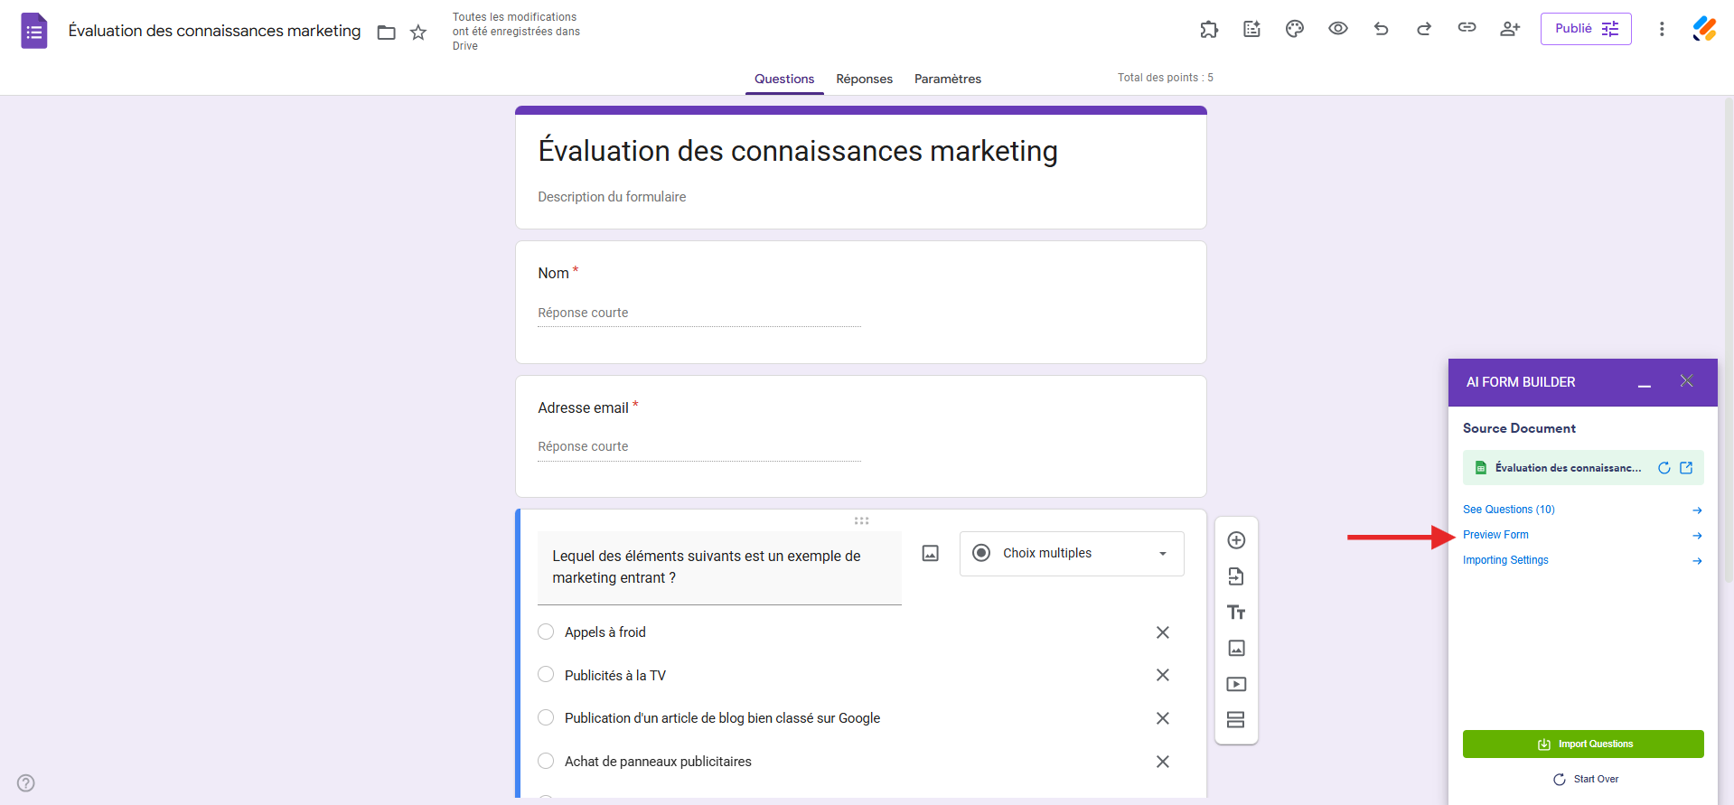Remove the Appels à froid option
The width and height of the screenshot is (1734, 805).
pos(1163,632)
